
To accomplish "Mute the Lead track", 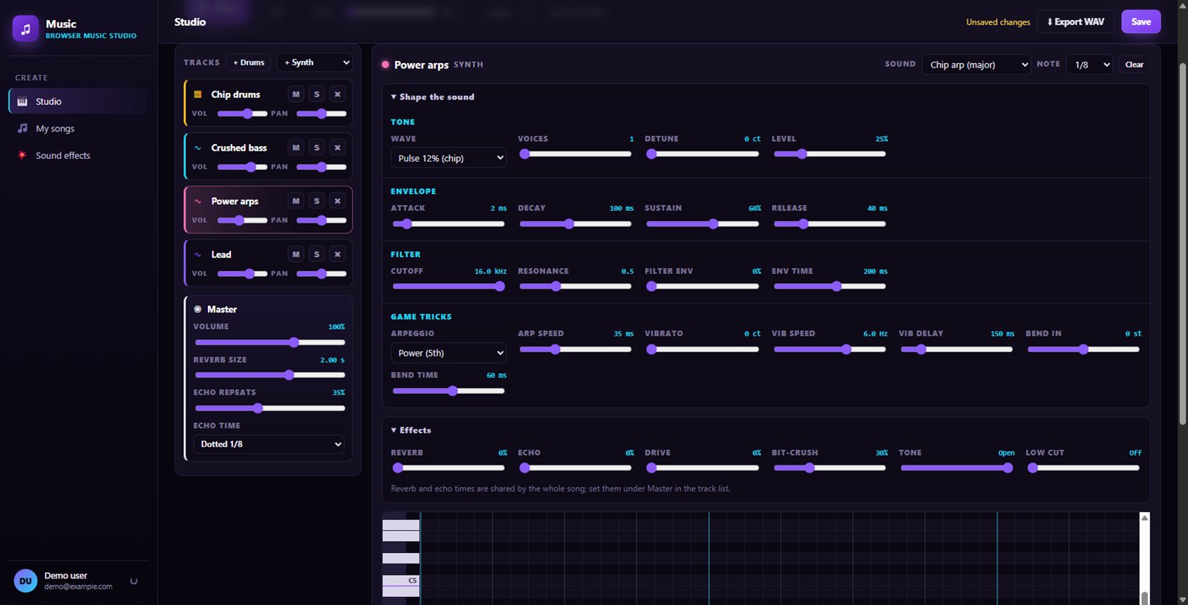I will coord(296,255).
